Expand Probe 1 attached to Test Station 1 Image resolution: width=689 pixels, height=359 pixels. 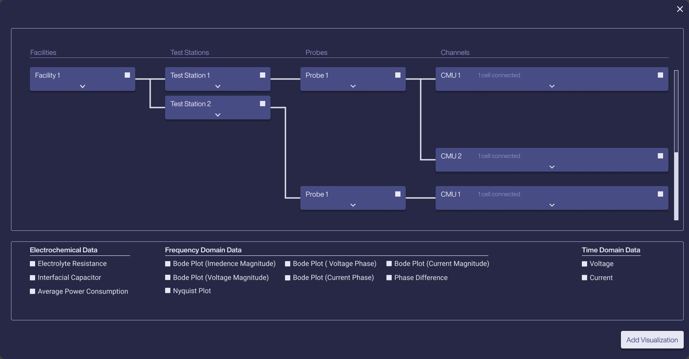click(x=353, y=86)
